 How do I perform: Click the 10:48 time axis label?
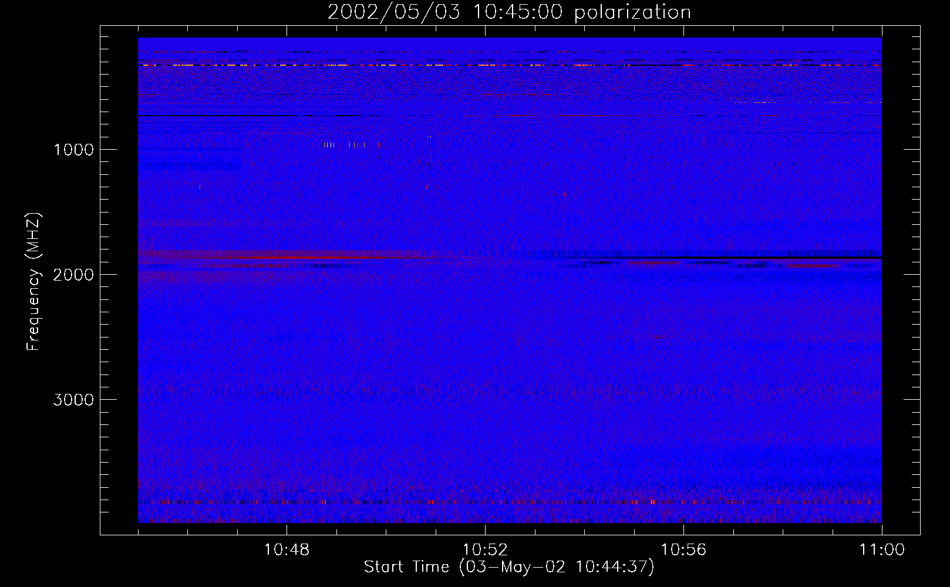pyautogui.click(x=287, y=550)
